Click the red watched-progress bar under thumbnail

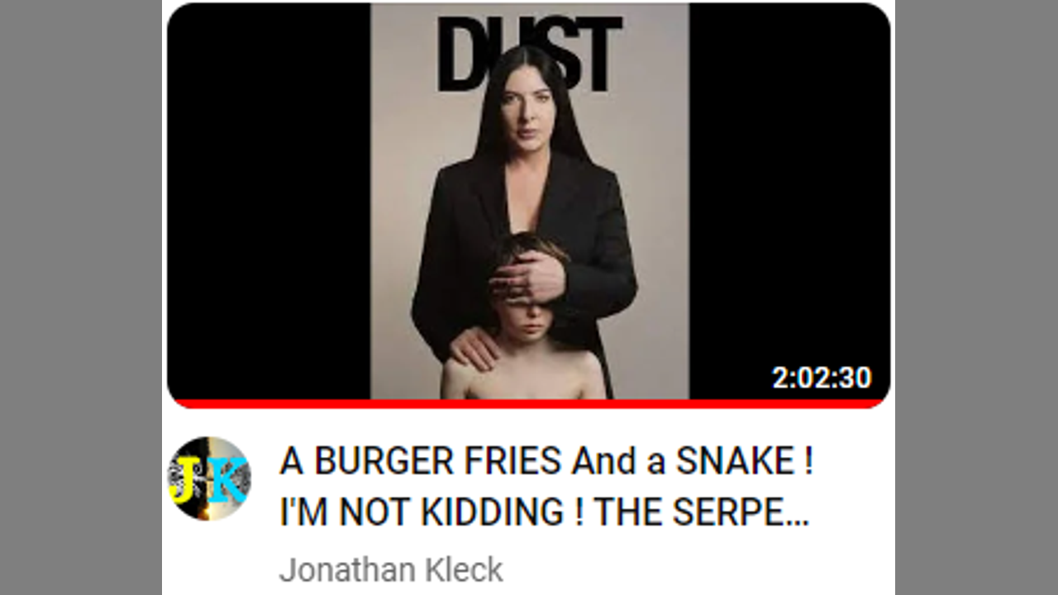tap(529, 403)
